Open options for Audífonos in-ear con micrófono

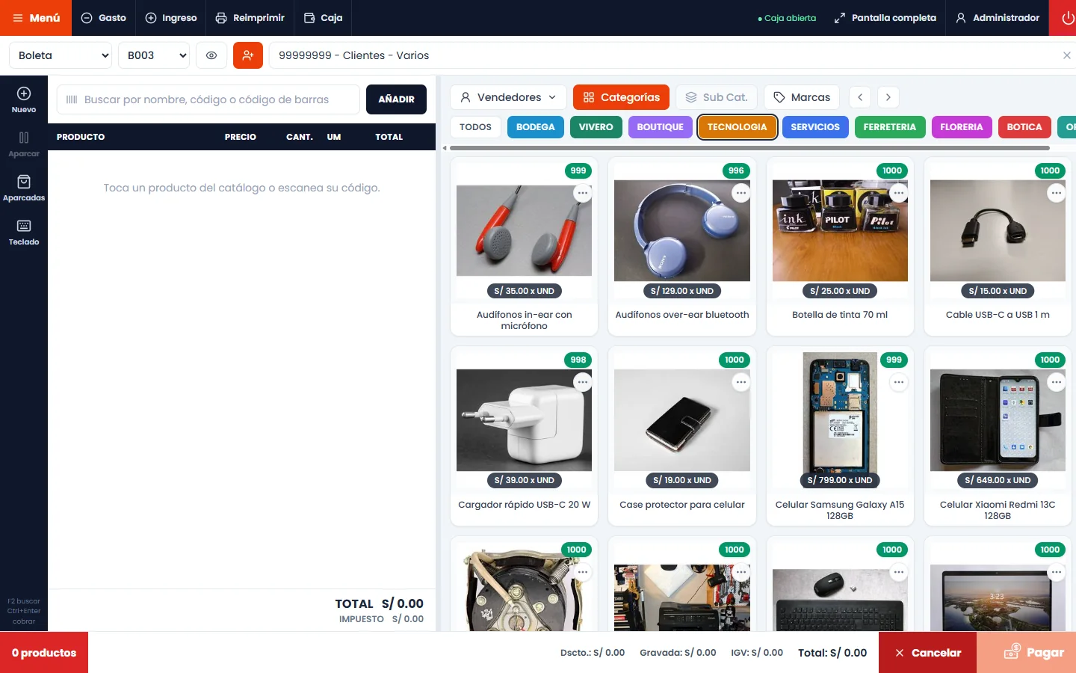pyautogui.click(x=583, y=193)
